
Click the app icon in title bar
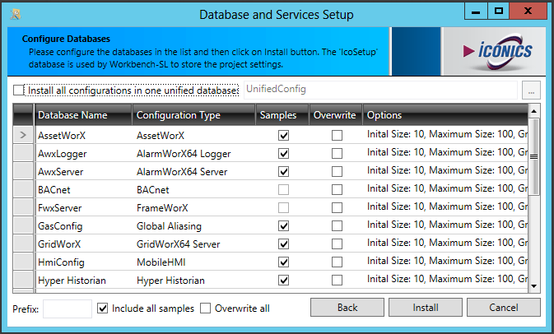pos(16,14)
